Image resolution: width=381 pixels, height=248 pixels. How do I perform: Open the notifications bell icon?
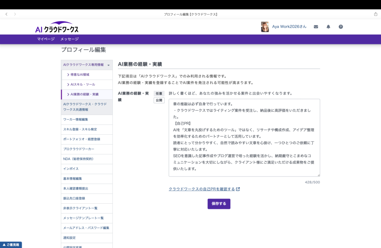click(x=328, y=27)
